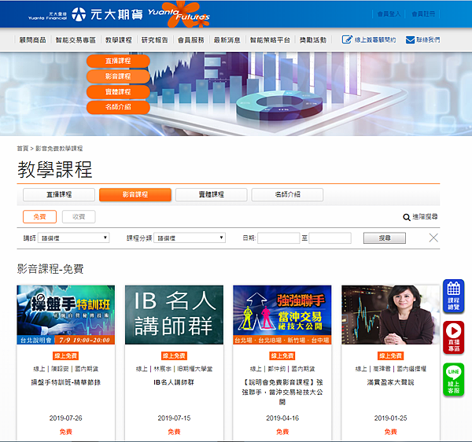Switch to the 名師介紹 tab
Screen dimensions: 472x442
287,194
